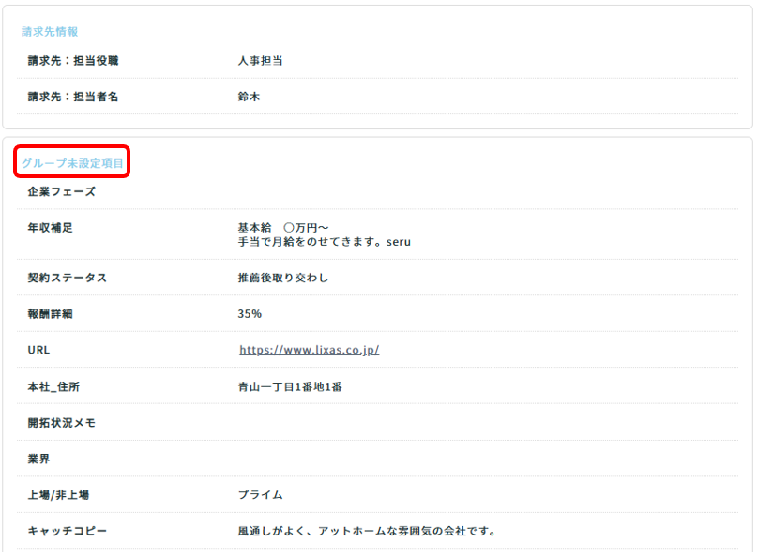Click the 基本給 〇万円～ salary text
The width and height of the screenshot is (758, 558).
pyautogui.click(x=288, y=228)
